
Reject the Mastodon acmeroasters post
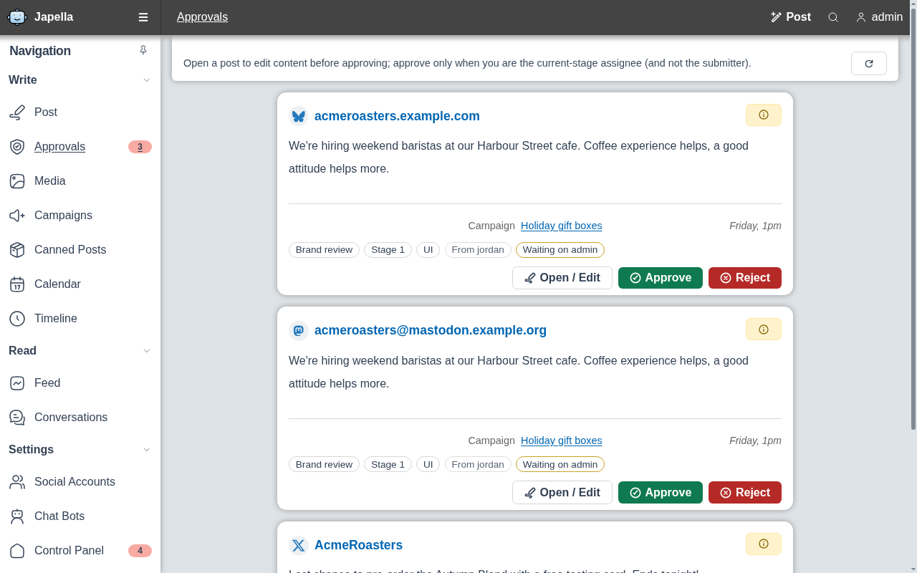pyautogui.click(x=745, y=493)
